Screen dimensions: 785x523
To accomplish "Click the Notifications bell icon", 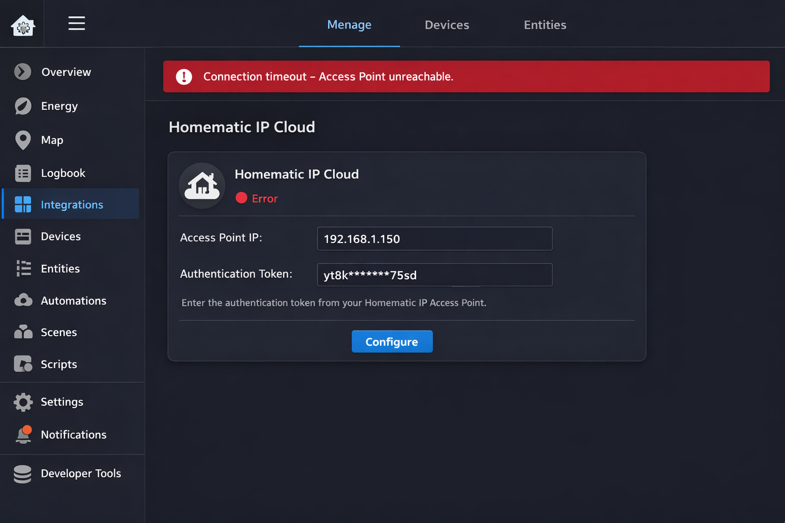I will [x=22, y=434].
